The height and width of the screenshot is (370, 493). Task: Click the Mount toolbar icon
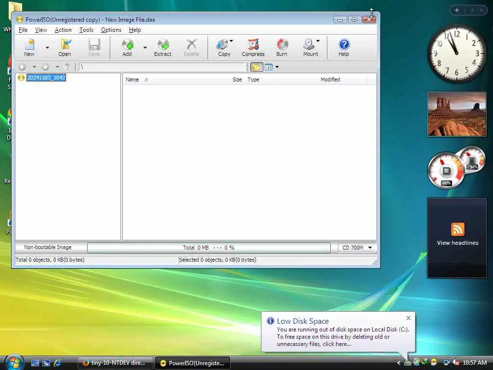click(310, 48)
